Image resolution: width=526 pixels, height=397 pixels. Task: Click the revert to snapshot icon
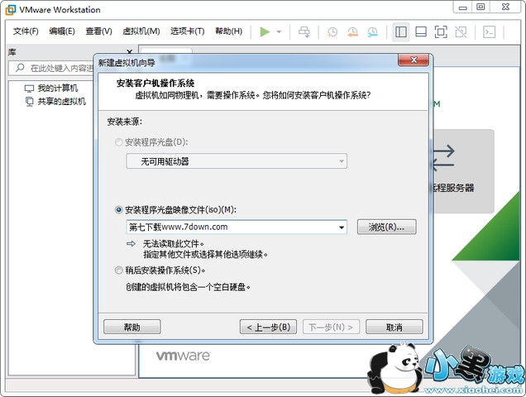pos(352,32)
